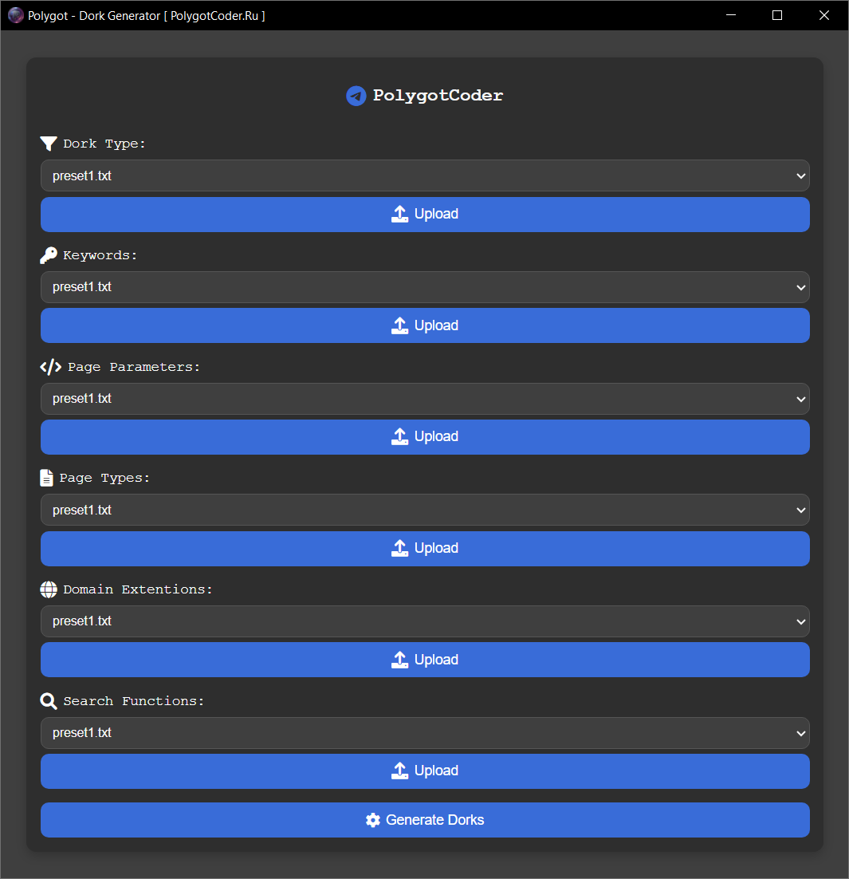This screenshot has width=849, height=879.
Task: Expand the Search Functions preset dropdown
Action: [425, 733]
